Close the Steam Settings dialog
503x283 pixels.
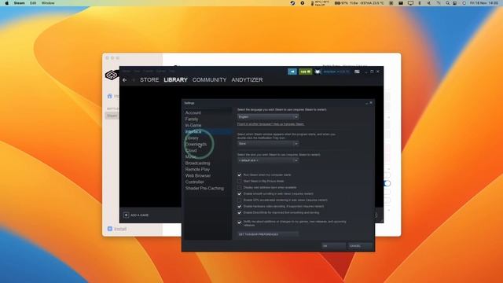[371, 103]
